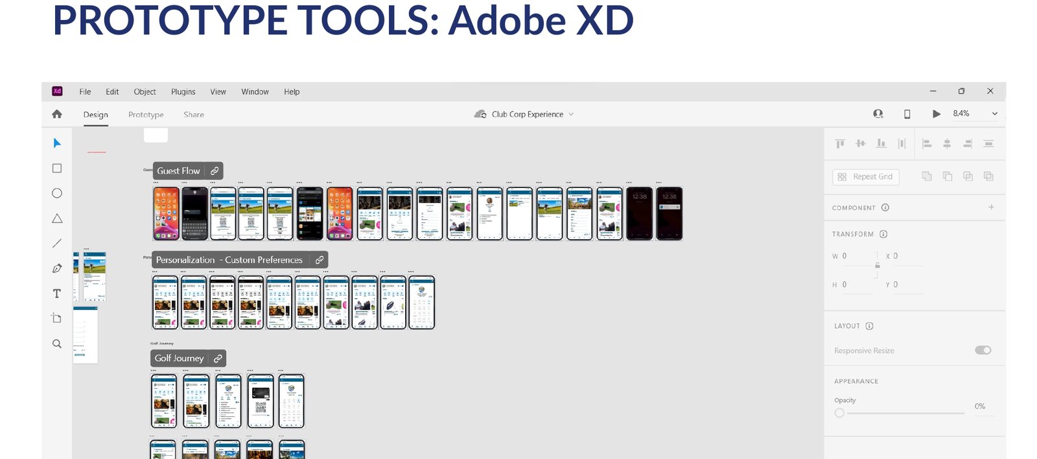This screenshot has height=459, width=1037.
Task: Apply the Exclude Overlap boolean operation
Action: click(x=988, y=176)
